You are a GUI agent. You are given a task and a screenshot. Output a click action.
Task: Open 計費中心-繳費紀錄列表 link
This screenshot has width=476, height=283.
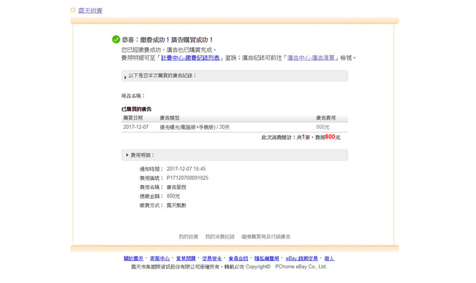pos(190,58)
